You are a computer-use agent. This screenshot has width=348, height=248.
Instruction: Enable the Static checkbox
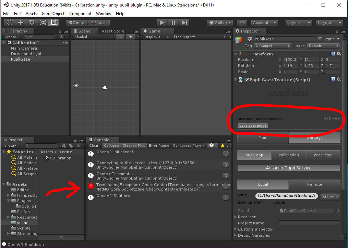pyautogui.click(x=320, y=39)
